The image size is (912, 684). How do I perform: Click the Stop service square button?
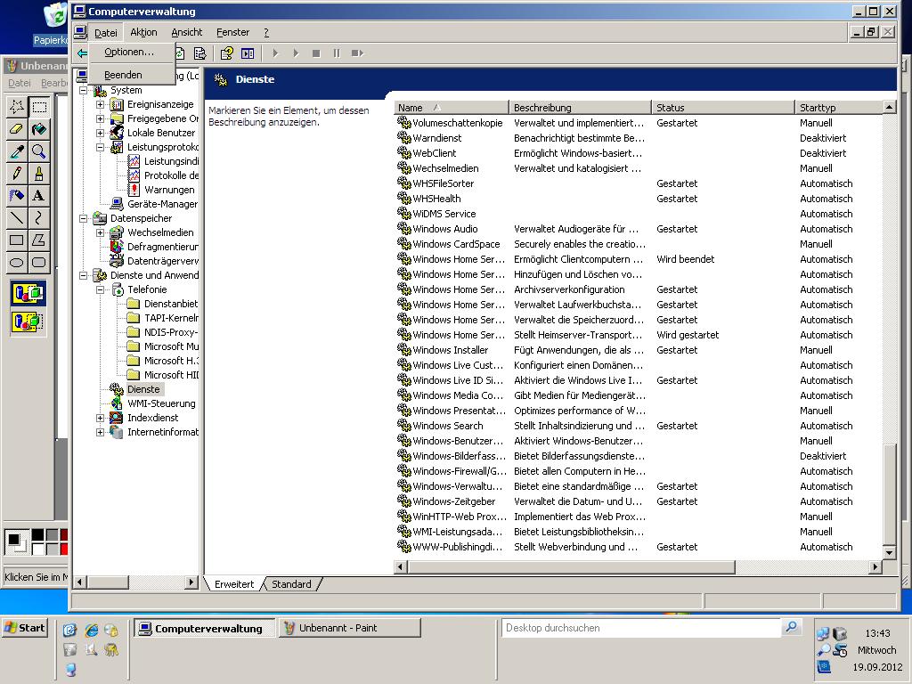click(316, 53)
